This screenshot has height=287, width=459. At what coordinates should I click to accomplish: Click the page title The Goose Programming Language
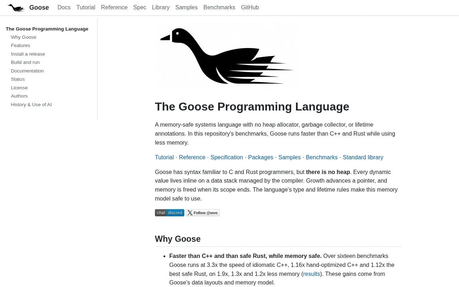(252, 107)
